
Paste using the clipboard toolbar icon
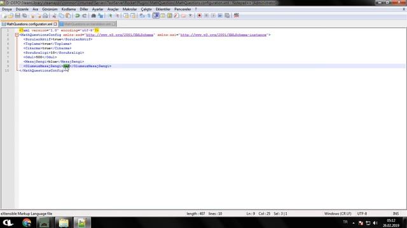click(x=68, y=16)
